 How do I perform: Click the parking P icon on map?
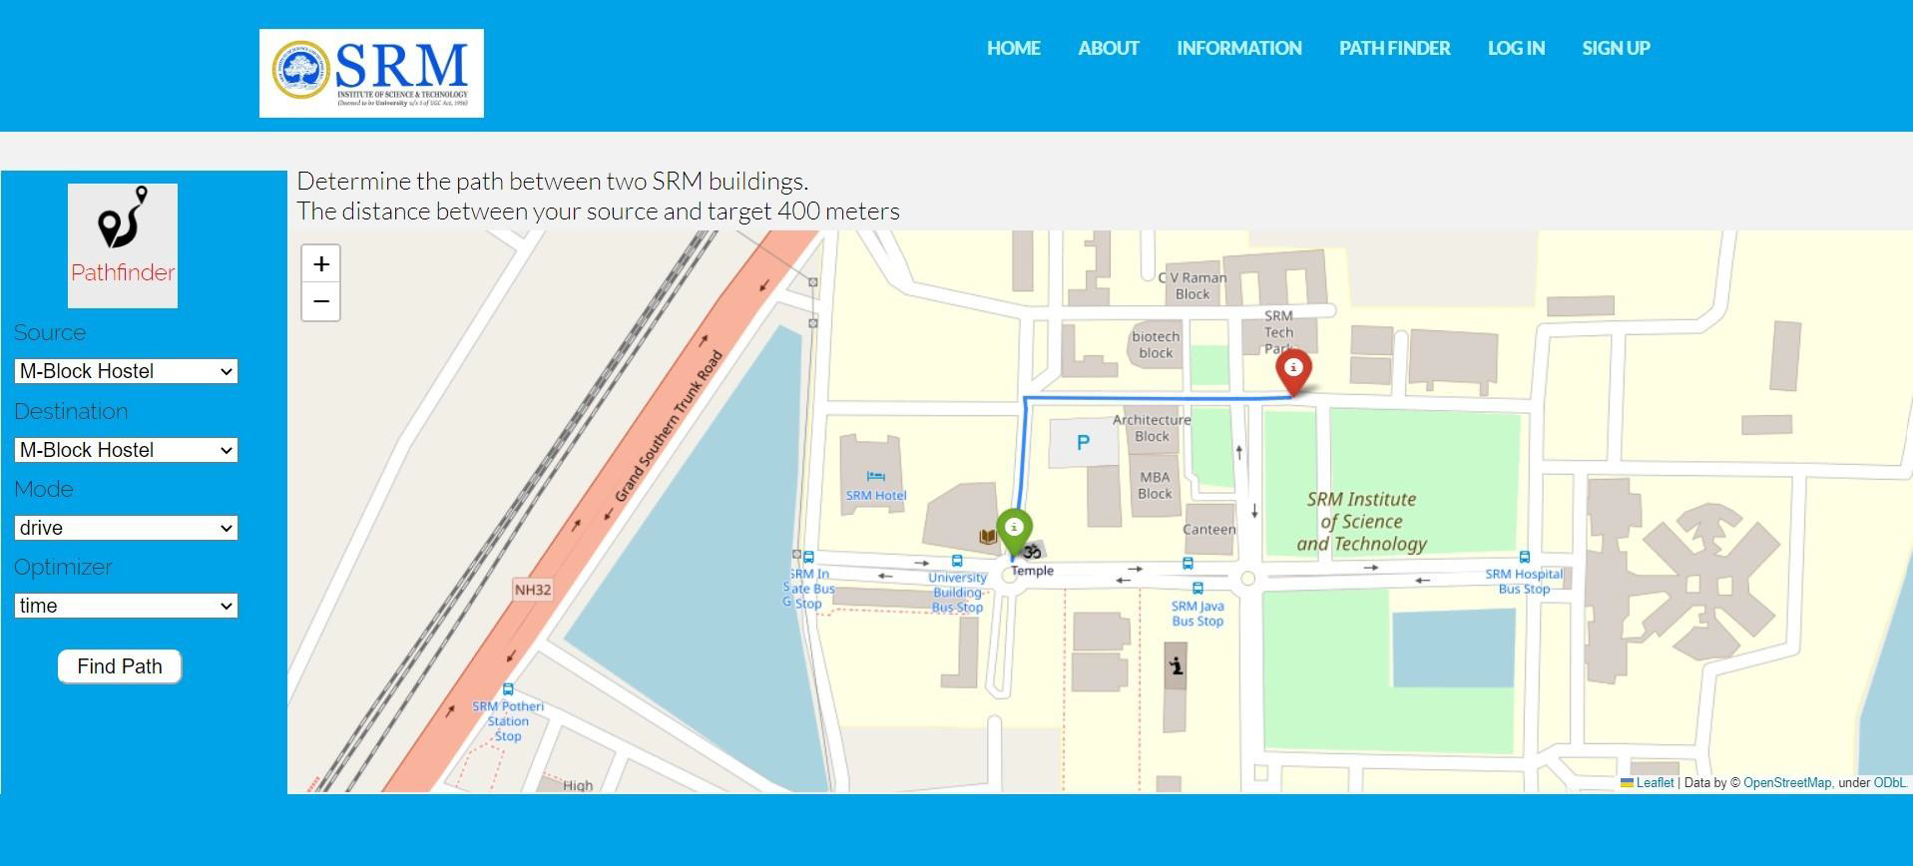click(1083, 443)
